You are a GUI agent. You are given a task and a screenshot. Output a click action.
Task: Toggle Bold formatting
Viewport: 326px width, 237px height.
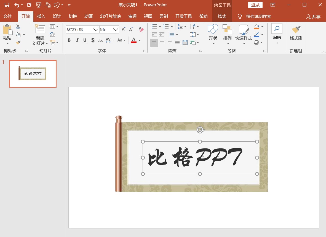click(x=69, y=40)
